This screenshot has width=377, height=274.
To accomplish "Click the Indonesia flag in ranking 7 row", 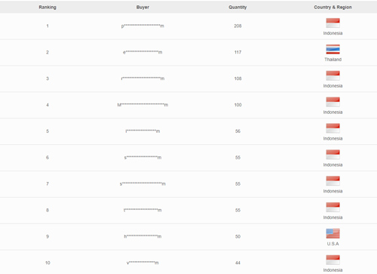I will pos(333,181).
